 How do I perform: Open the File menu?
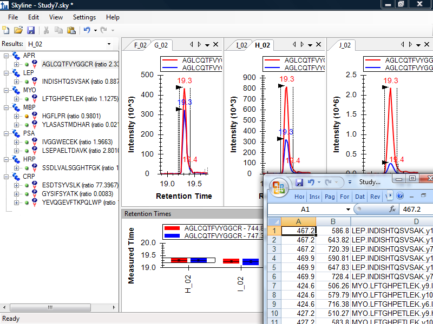13,17
